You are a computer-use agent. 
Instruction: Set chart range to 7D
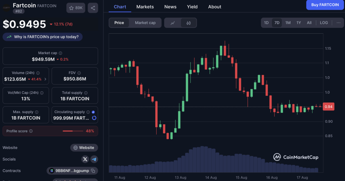click(x=277, y=22)
